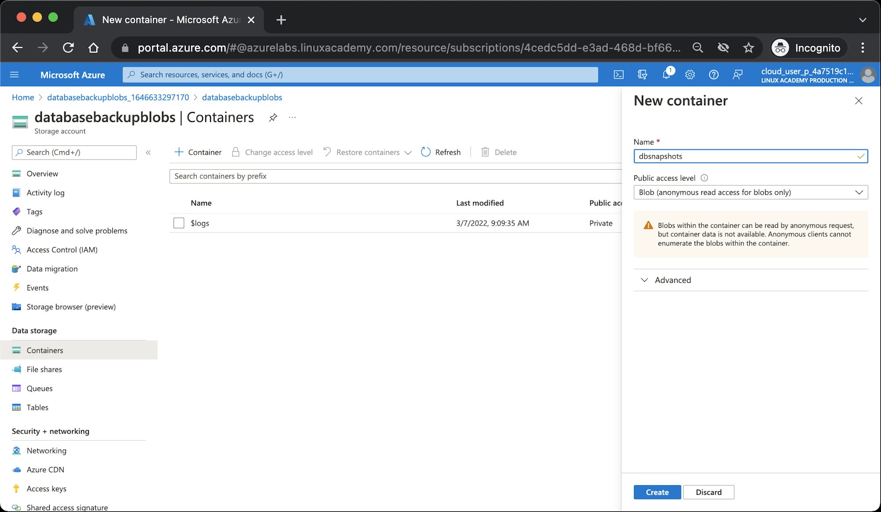Open Azure notifications bell
Screen dimensions: 881x512
(667, 74)
